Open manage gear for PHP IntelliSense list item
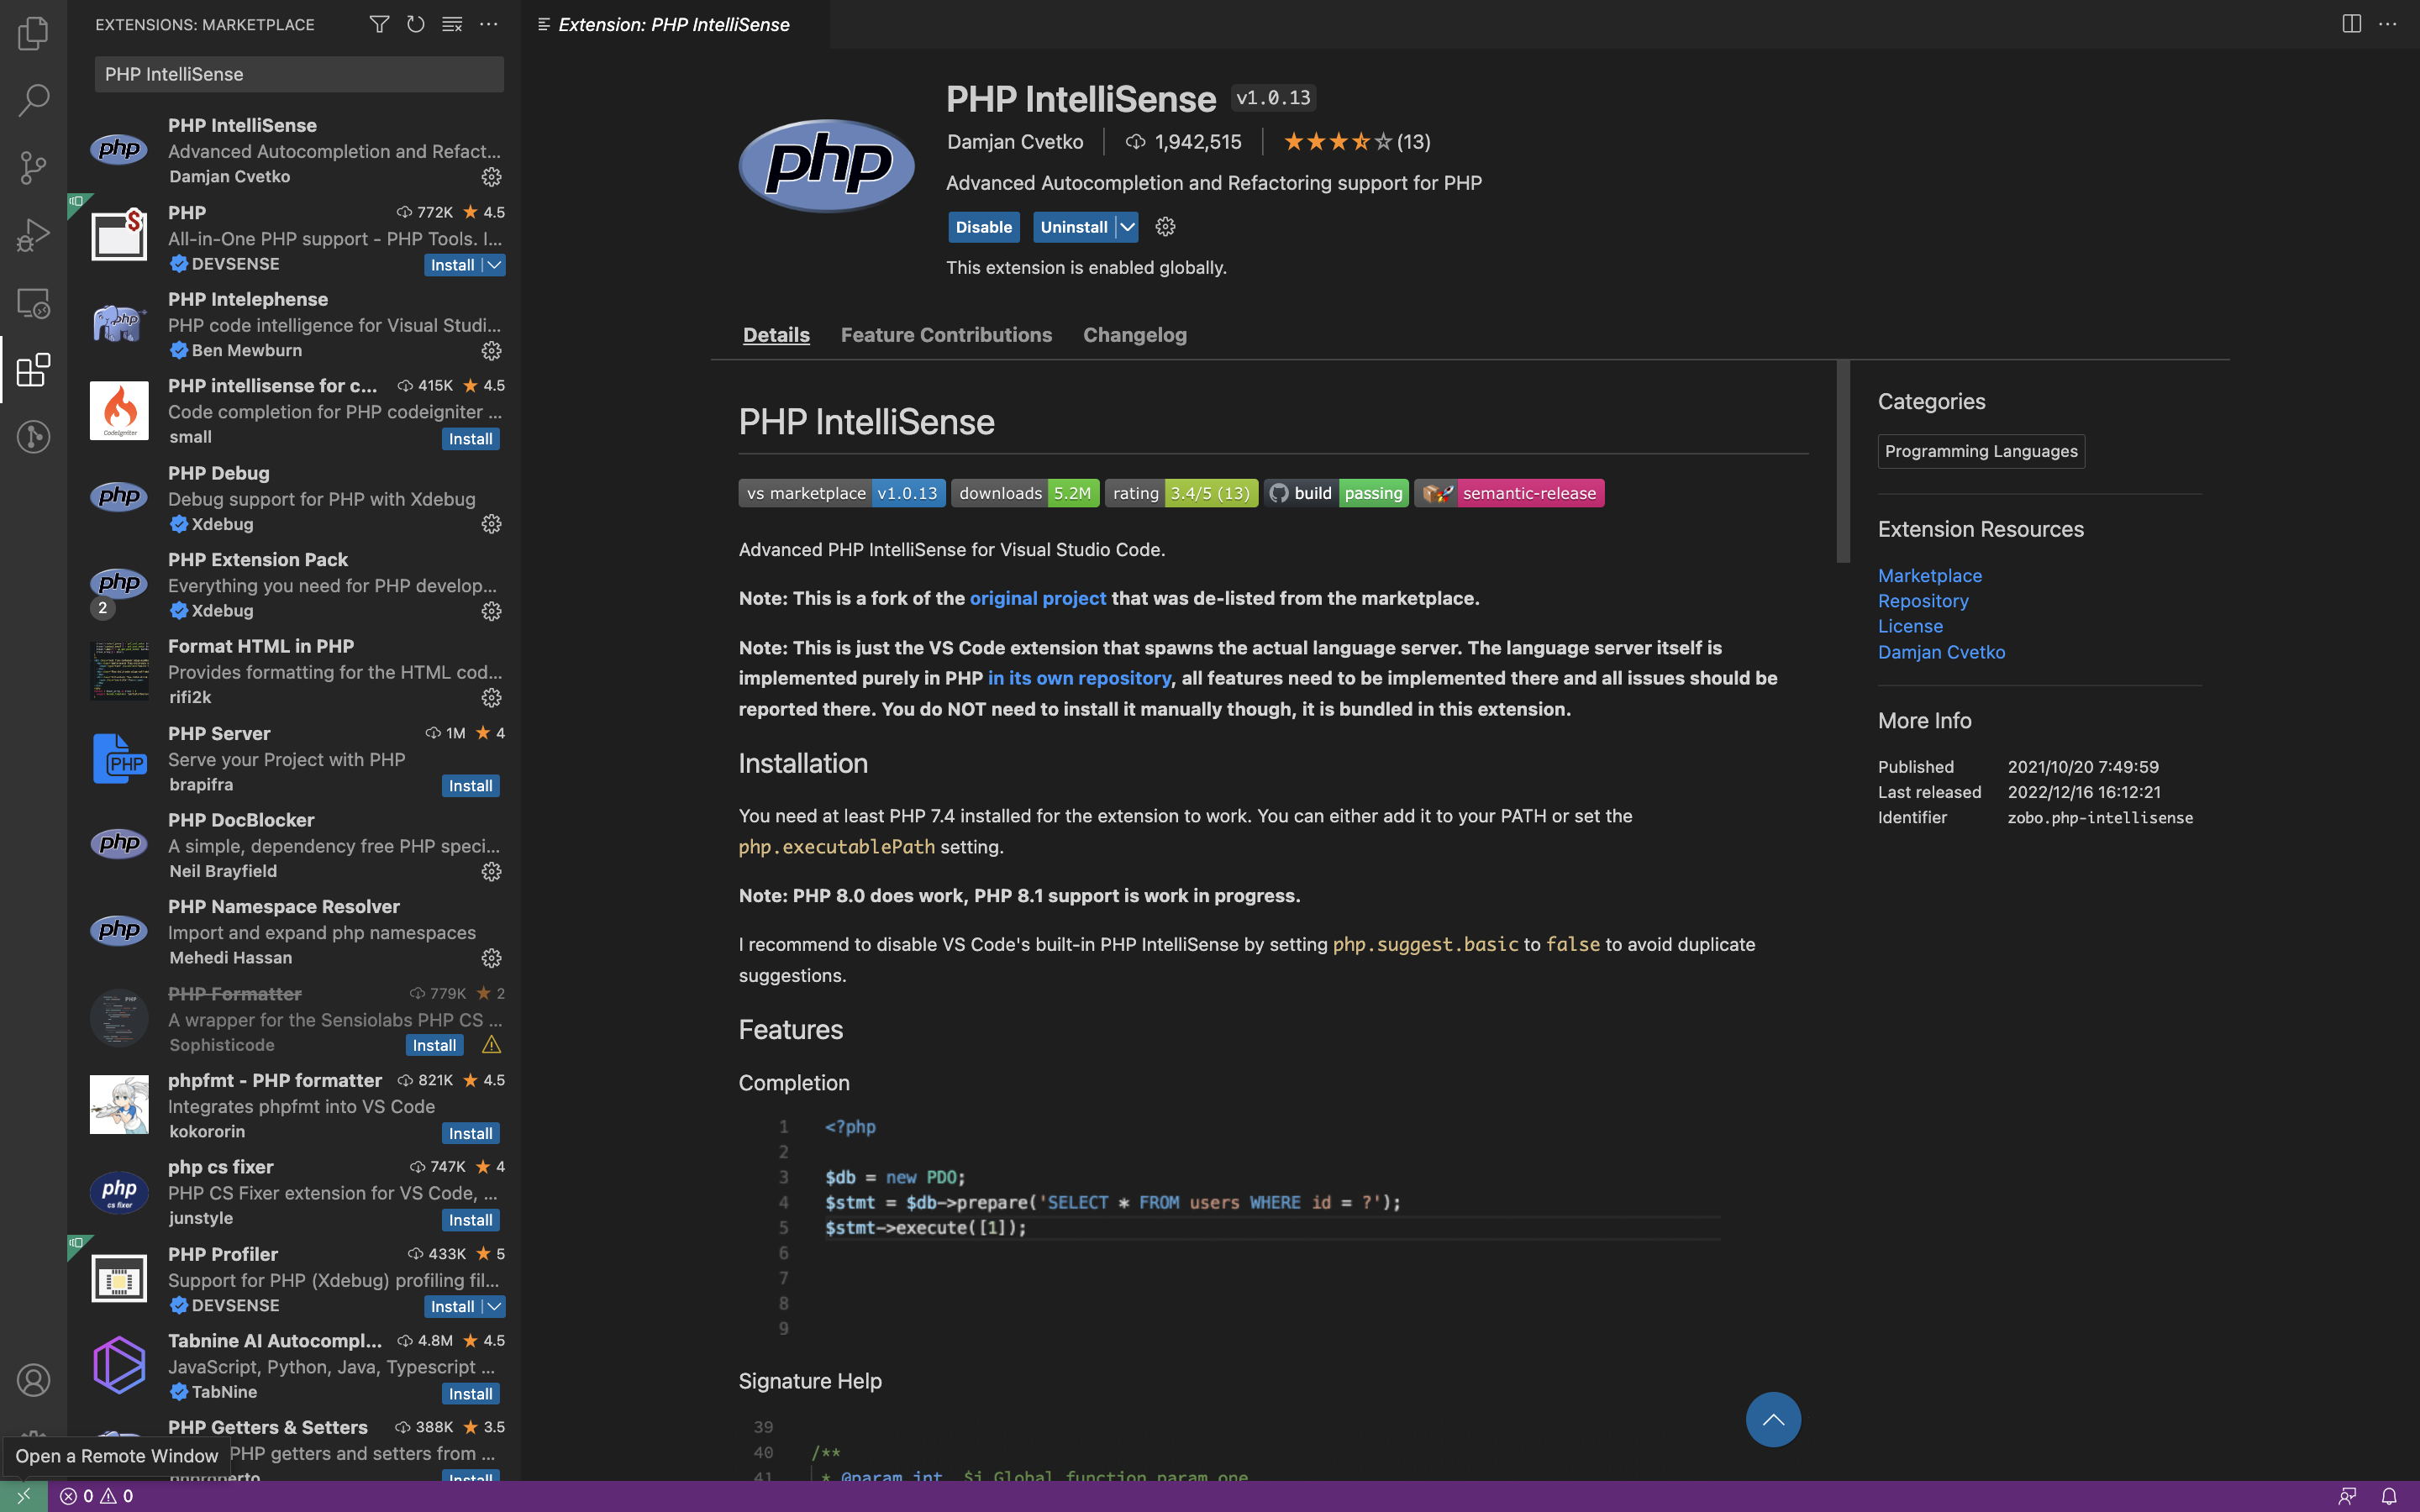Image resolution: width=2420 pixels, height=1512 pixels. [491, 177]
